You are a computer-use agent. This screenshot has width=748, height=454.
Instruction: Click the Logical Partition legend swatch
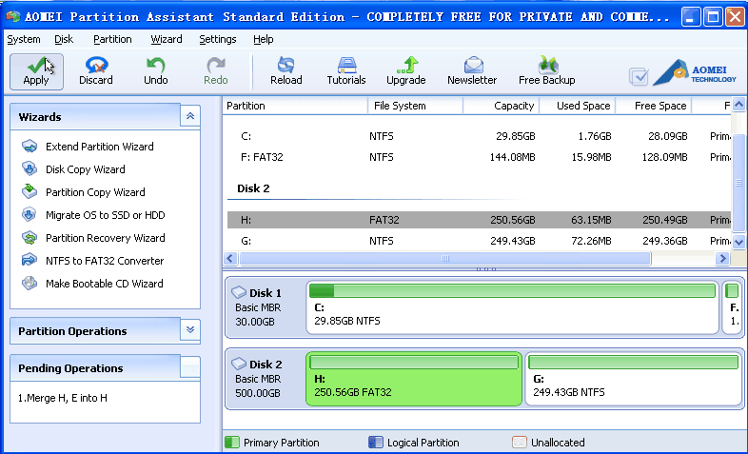coord(376,442)
